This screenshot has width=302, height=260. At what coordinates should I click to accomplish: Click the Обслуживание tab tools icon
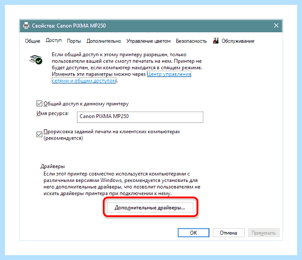click(x=216, y=40)
